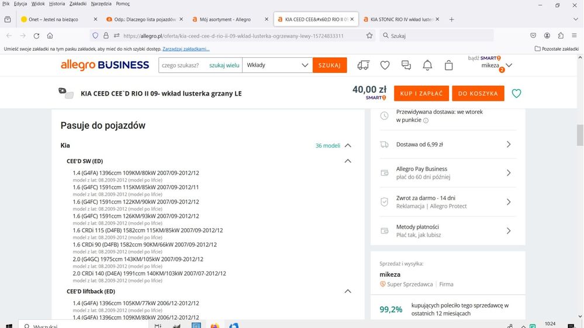Screen dimensions: 584x328
Task: Show site security padlock info
Action: [106, 36]
